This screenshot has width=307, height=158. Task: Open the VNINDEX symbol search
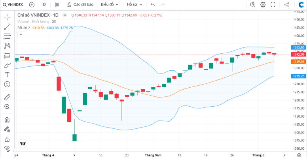point(13,5)
